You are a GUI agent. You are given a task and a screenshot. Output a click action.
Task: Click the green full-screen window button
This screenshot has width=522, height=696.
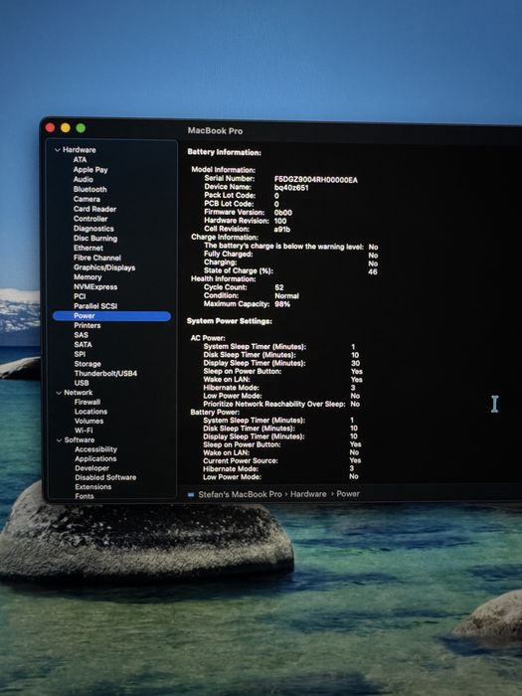click(x=81, y=128)
